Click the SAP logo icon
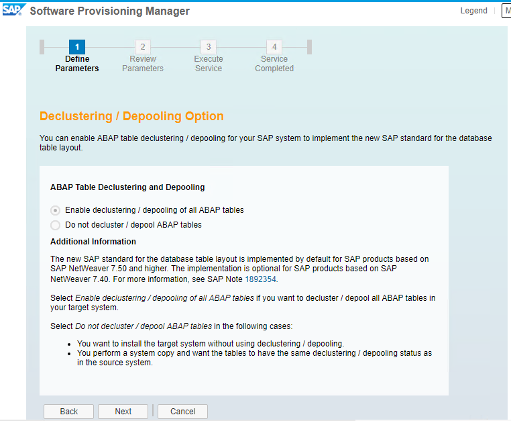The width and height of the screenshot is (511, 421). pos(13,10)
